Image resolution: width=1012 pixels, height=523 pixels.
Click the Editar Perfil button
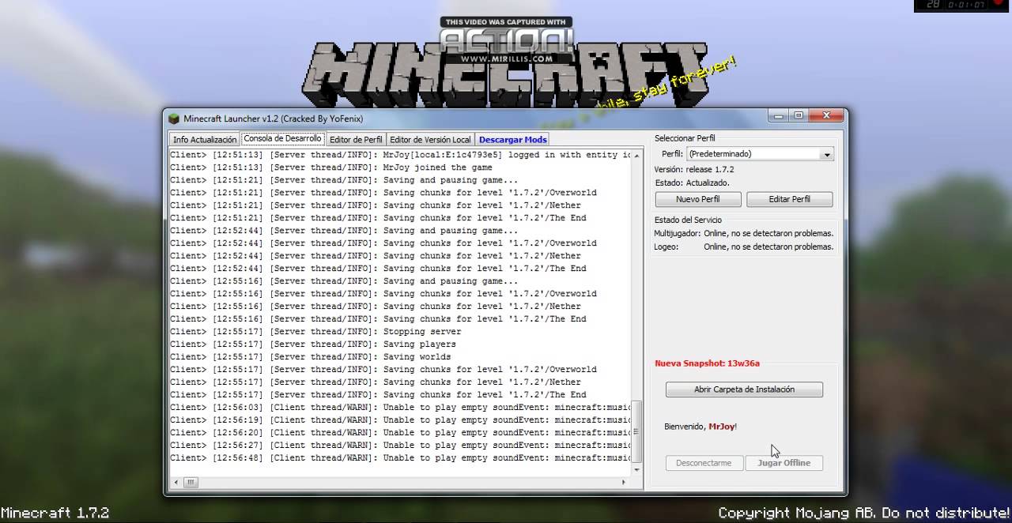(x=789, y=199)
